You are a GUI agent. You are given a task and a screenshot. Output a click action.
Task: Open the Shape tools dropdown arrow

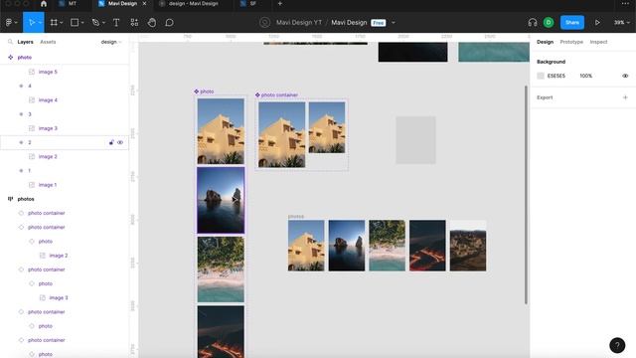pos(82,23)
